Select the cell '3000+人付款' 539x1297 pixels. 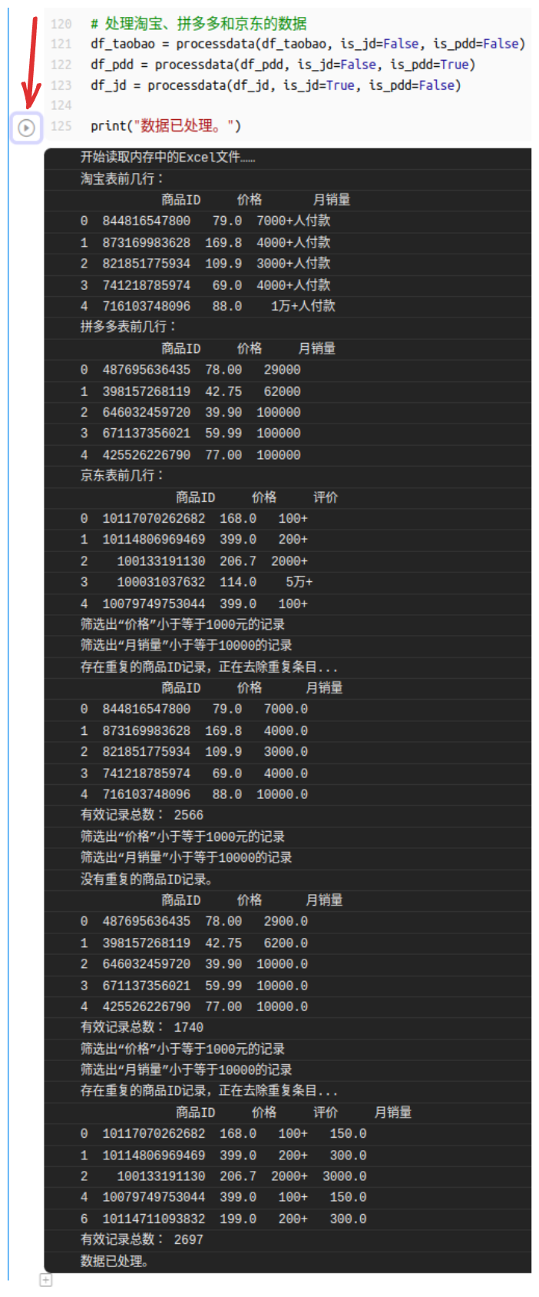tap(293, 263)
